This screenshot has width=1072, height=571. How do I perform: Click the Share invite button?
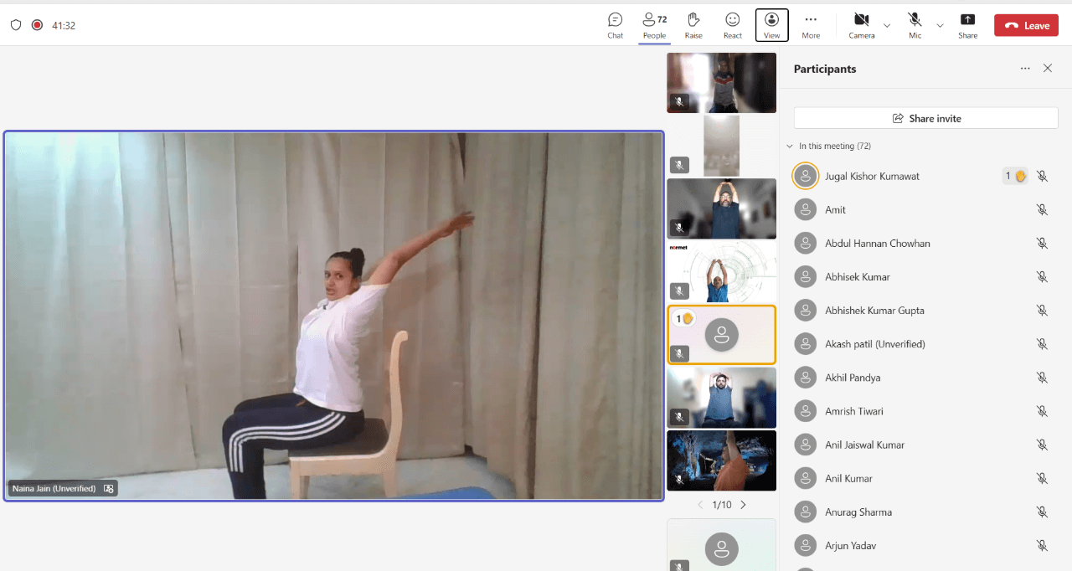click(925, 118)
